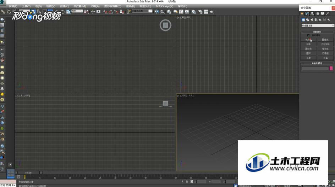Screen dimensions: 335x187
Task: Click the 圆锥体 cone button
Action: (x=325, y=40)
